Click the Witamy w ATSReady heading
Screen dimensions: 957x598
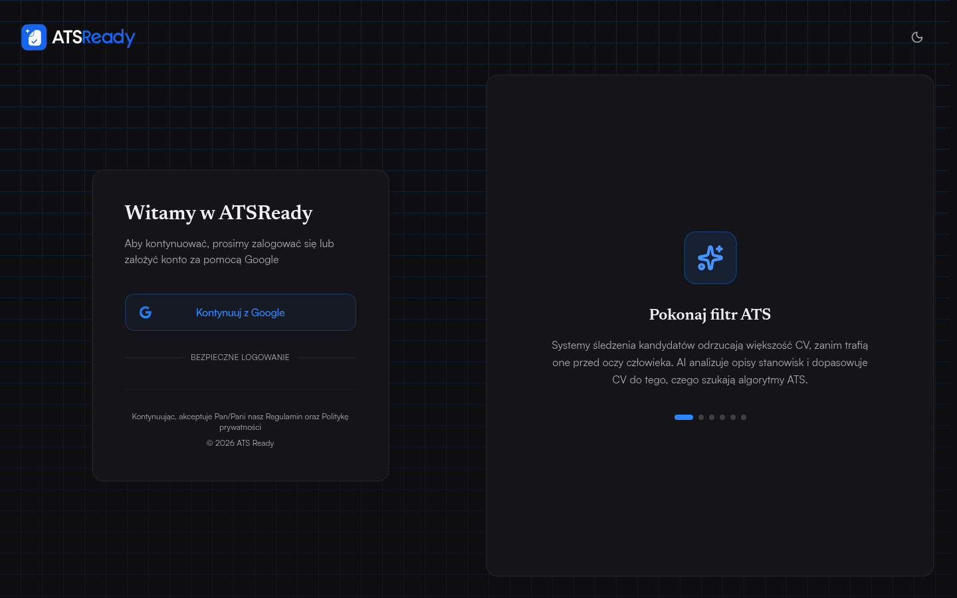click(219, 213)
